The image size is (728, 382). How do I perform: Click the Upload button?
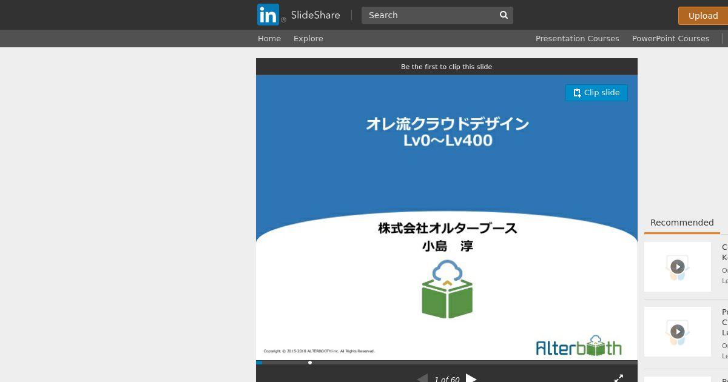coord(703,16)
